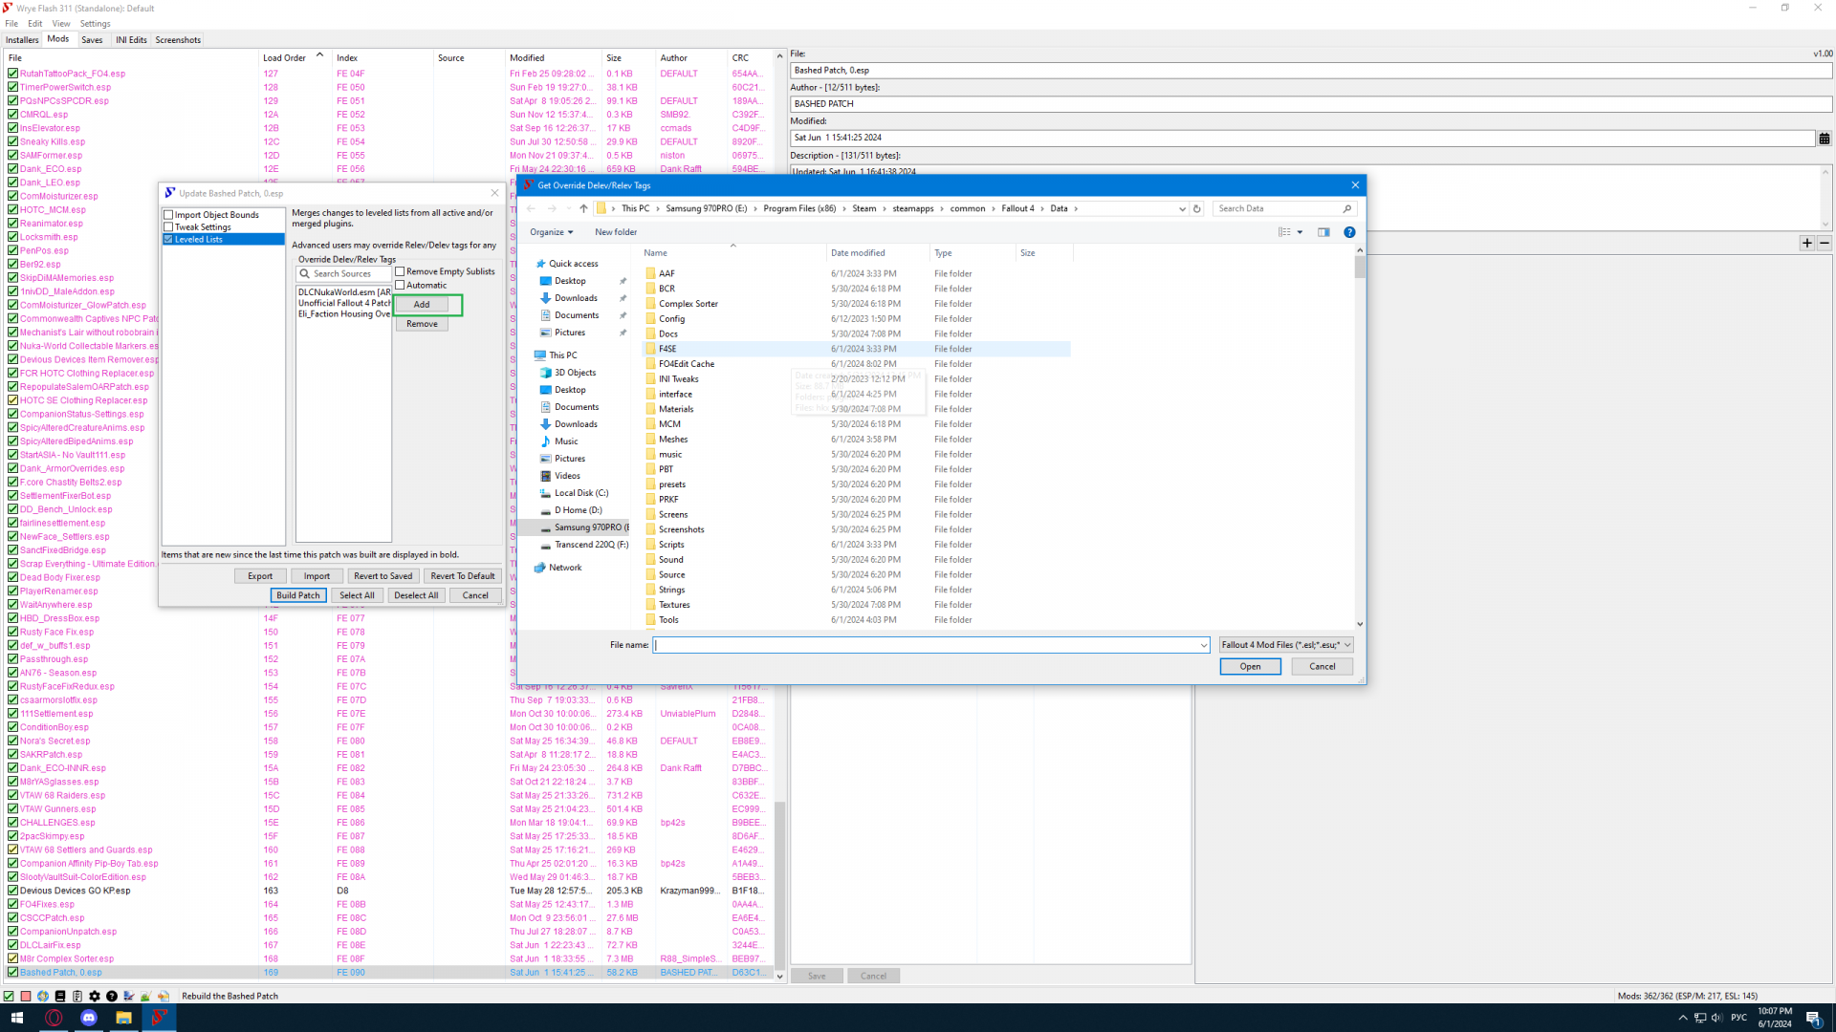Click the File name input field
The image size is (1836, 1032).
pos(928,645)
